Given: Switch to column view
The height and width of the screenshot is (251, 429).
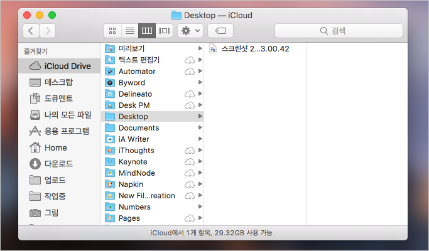Looking at the screenshot, I should (x=147, y=31).
